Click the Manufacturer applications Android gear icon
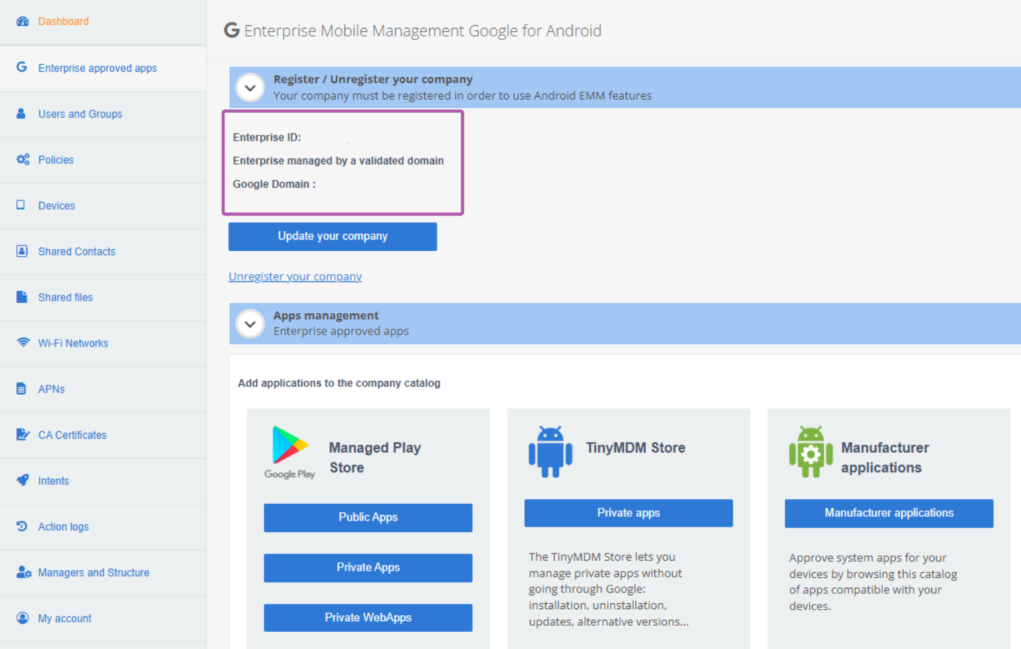The image size is (1021, 649). point(811,452)
